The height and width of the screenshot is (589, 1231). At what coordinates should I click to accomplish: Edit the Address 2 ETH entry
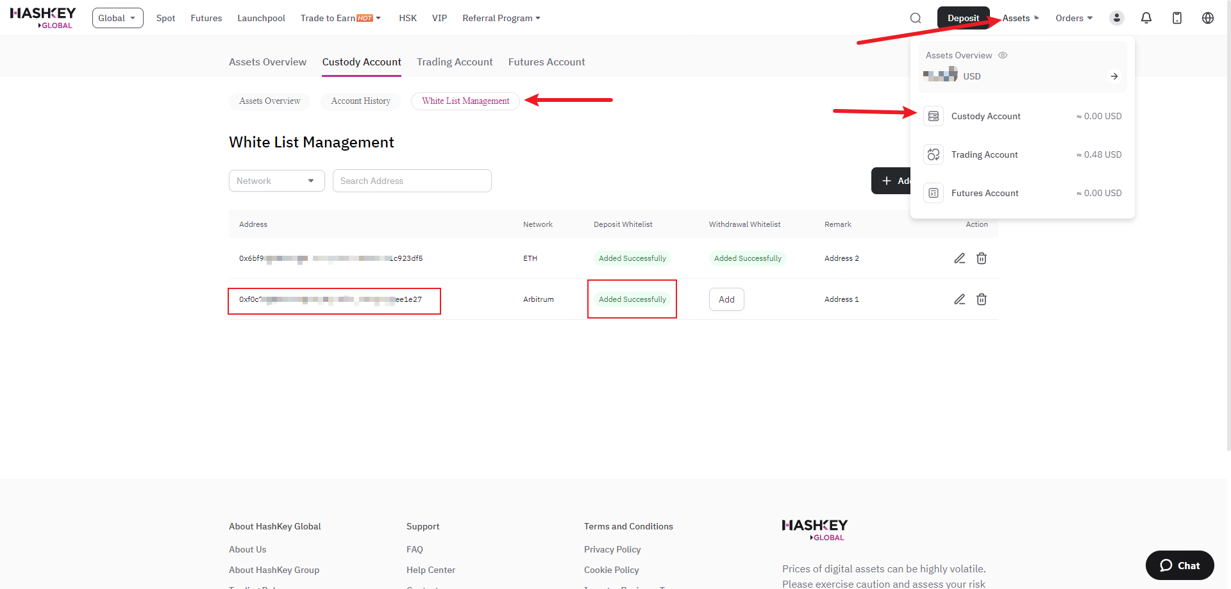(959, 258)
